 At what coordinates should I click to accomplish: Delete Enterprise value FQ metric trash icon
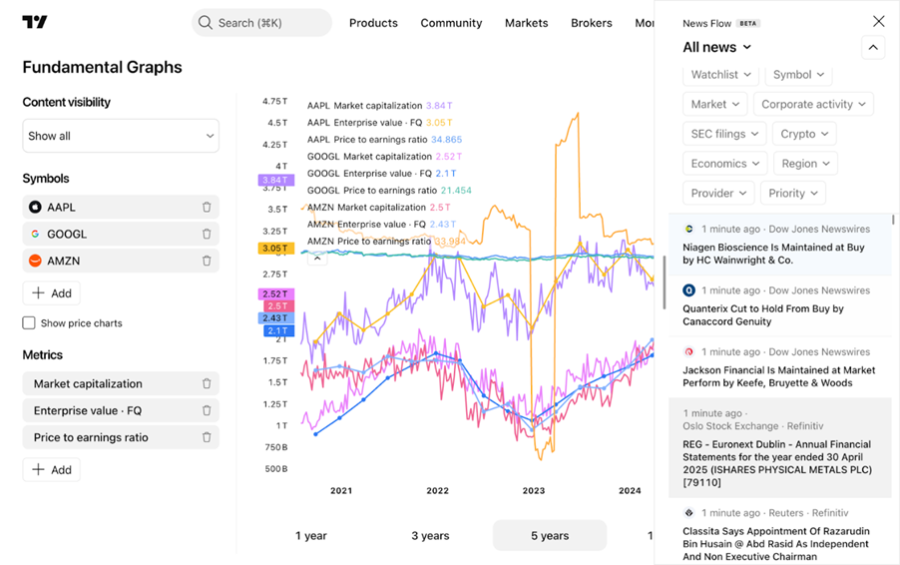tap(207, 410)
